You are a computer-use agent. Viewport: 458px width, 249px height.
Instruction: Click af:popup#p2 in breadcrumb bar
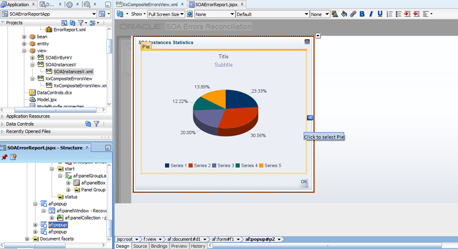(260, 239)
